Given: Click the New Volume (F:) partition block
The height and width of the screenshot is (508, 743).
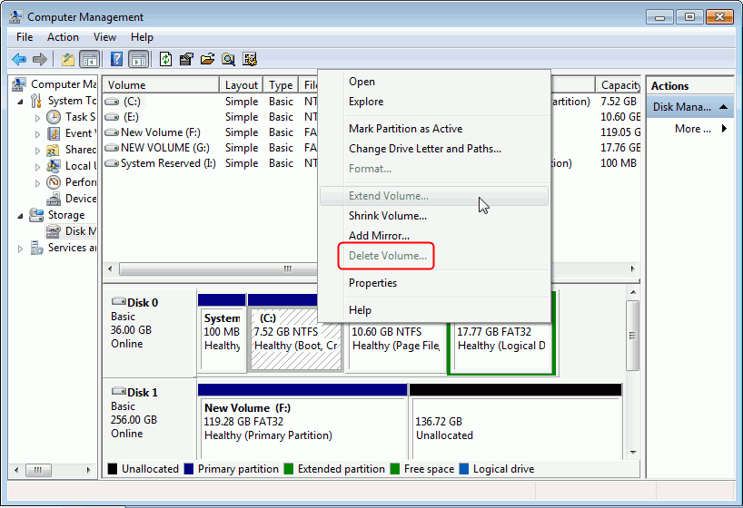Looking at the screenshot, I should tap(302, 423).
